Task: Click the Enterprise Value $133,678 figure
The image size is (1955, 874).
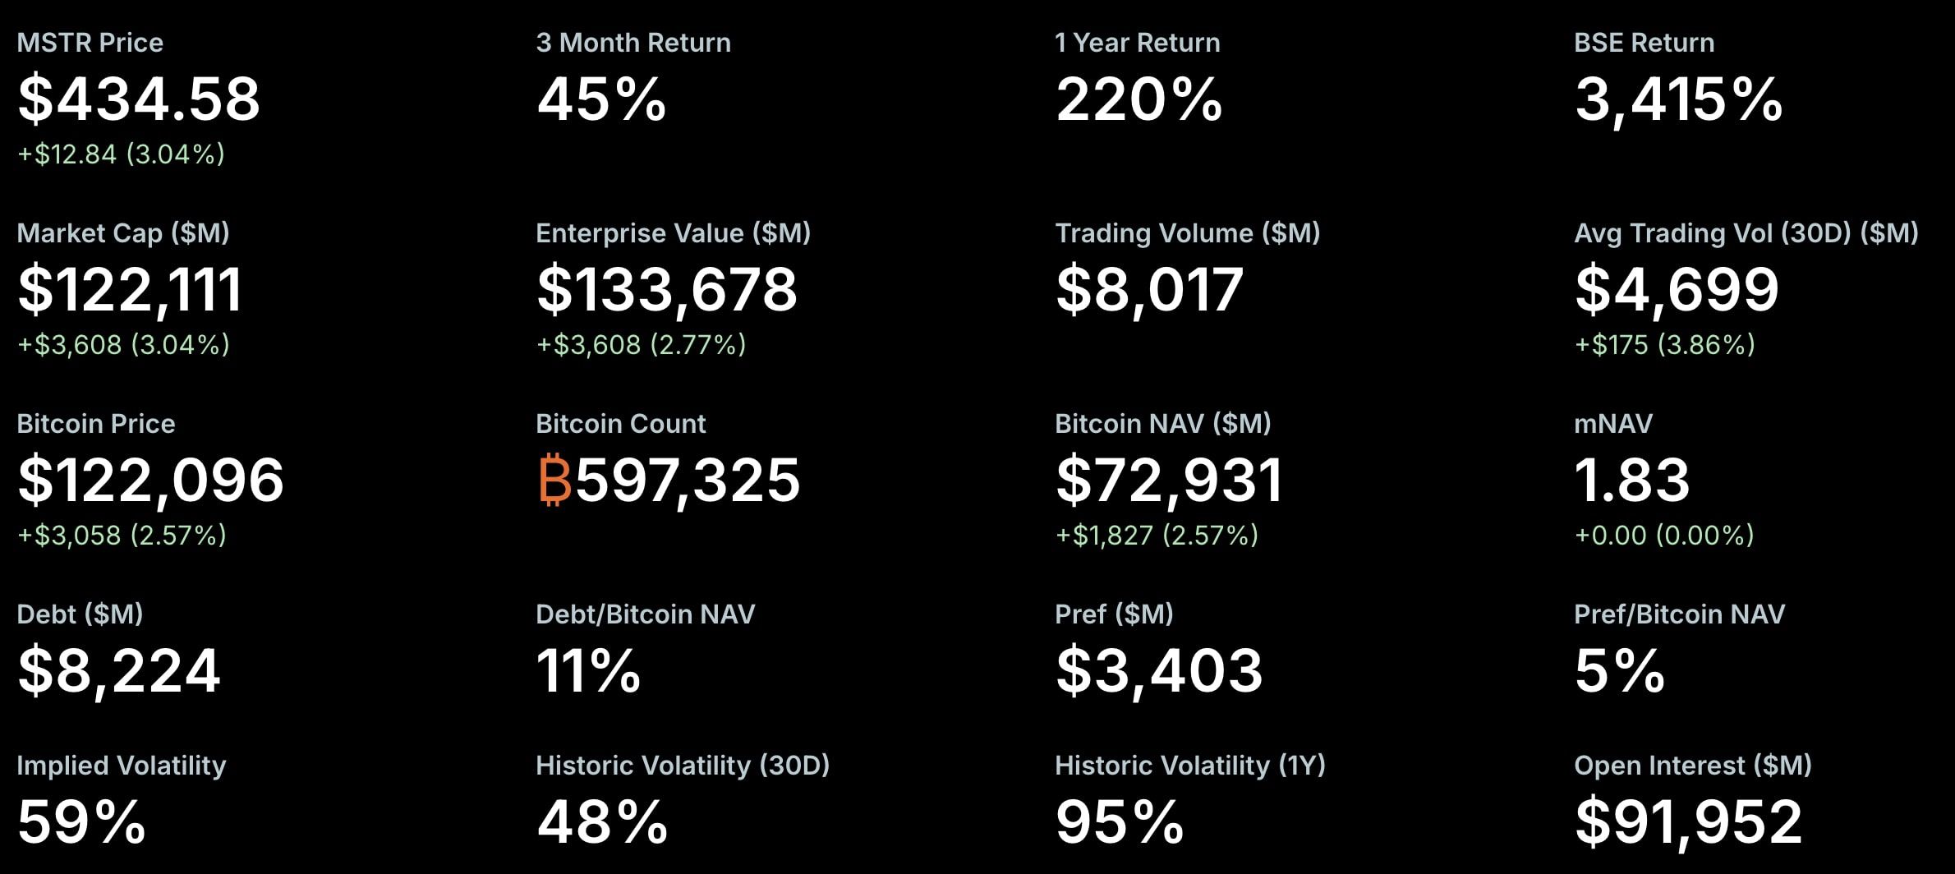Action: tap(666, 290)
